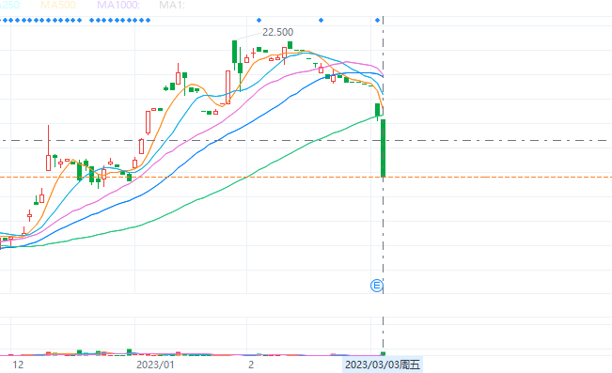Click the diamond marker just after February gridline
Viewport: 612px width, 373px height.
(x=259, y=21)
